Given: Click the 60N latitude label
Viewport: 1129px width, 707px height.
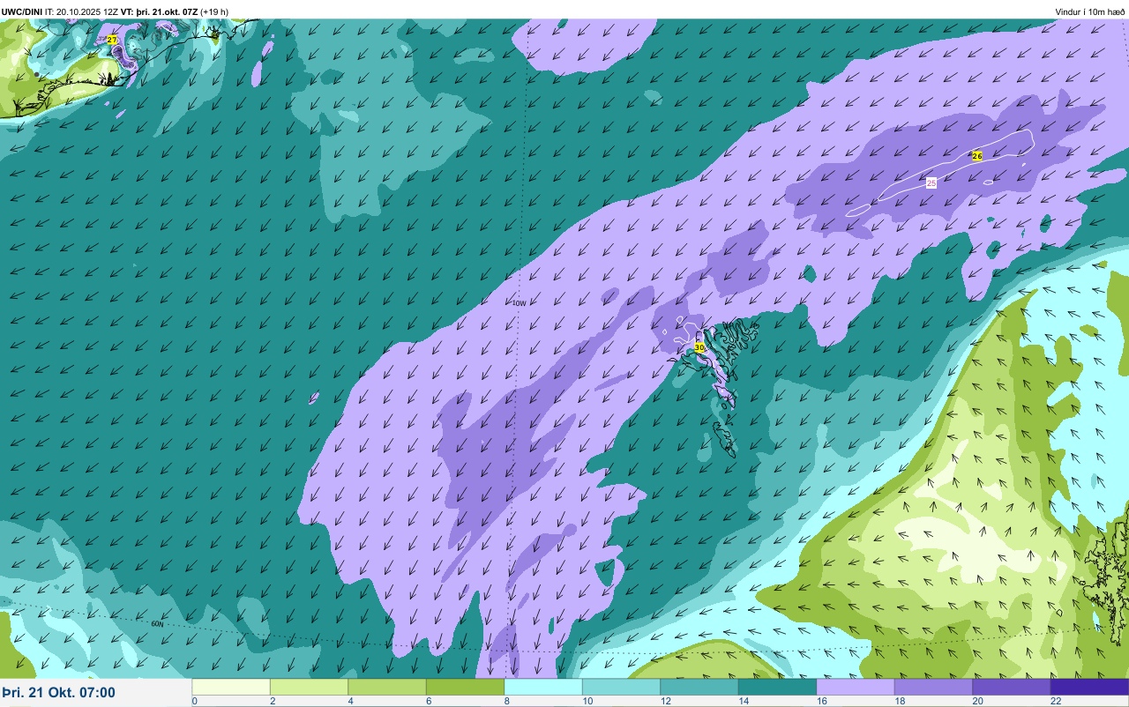Looking at the screenshot, I should [157, 624].
